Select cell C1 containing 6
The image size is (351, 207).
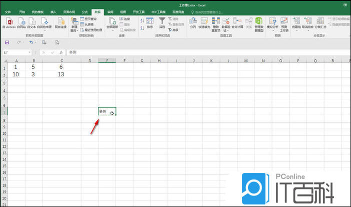[62, 67]
